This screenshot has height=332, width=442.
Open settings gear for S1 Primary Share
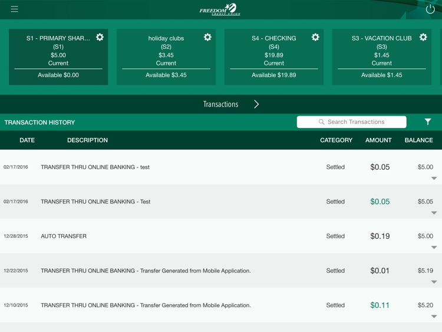click(x=100, y=37)
